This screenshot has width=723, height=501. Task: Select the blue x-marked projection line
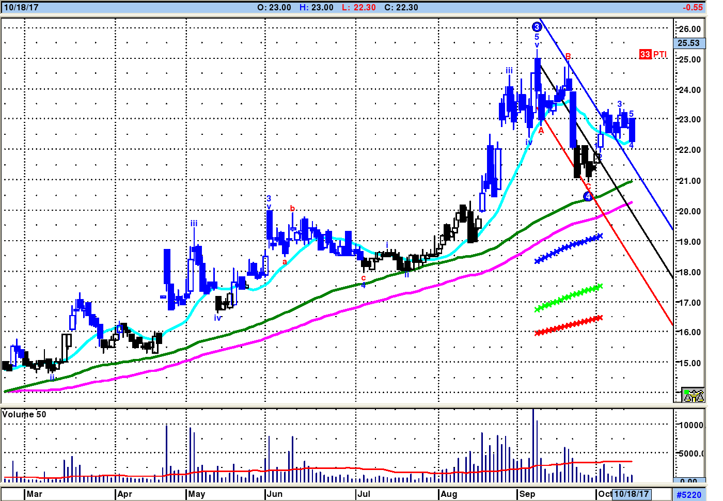569,248
